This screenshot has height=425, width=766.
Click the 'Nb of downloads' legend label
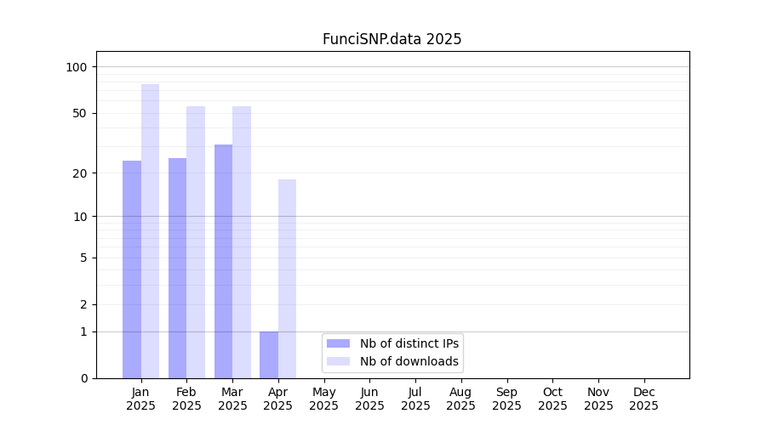click(x=409, y=361)
